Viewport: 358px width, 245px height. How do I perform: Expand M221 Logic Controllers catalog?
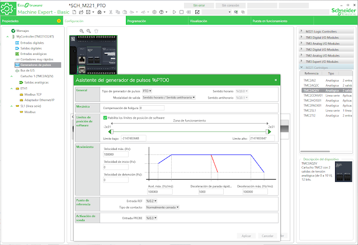point(326,31)
